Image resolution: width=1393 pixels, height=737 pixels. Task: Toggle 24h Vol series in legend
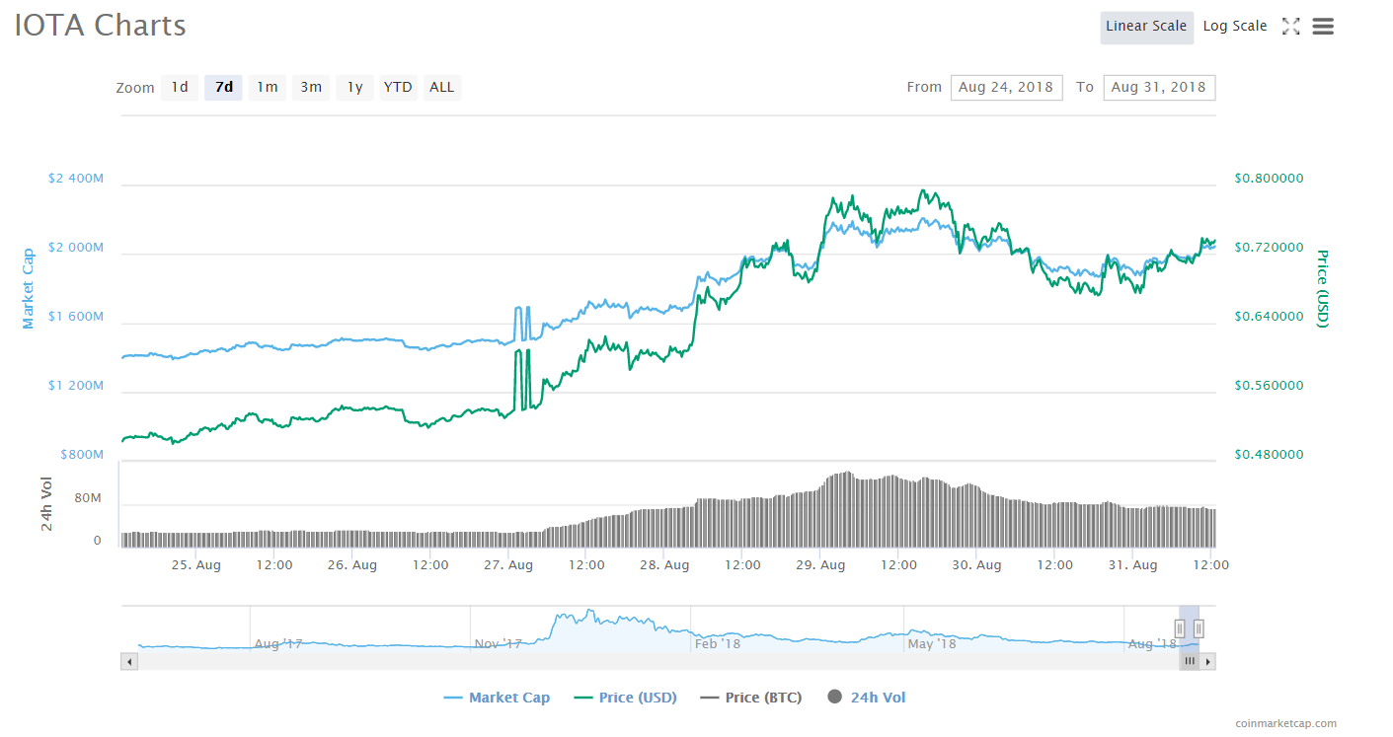867,698
